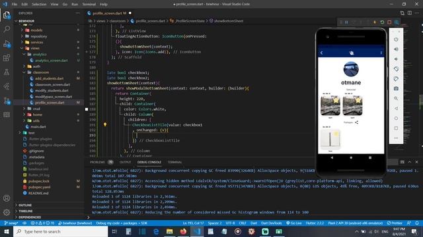Collapse the views folder

click(x=22, y=48)
